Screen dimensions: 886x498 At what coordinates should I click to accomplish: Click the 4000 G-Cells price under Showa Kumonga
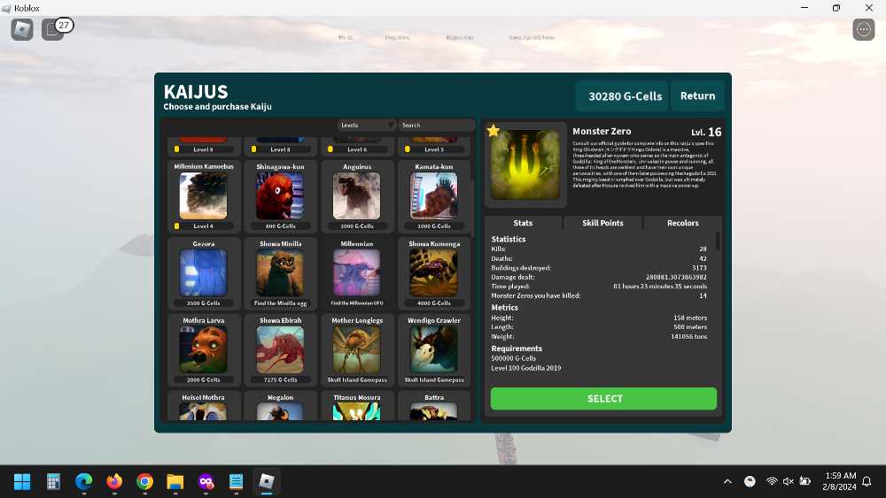433,303
